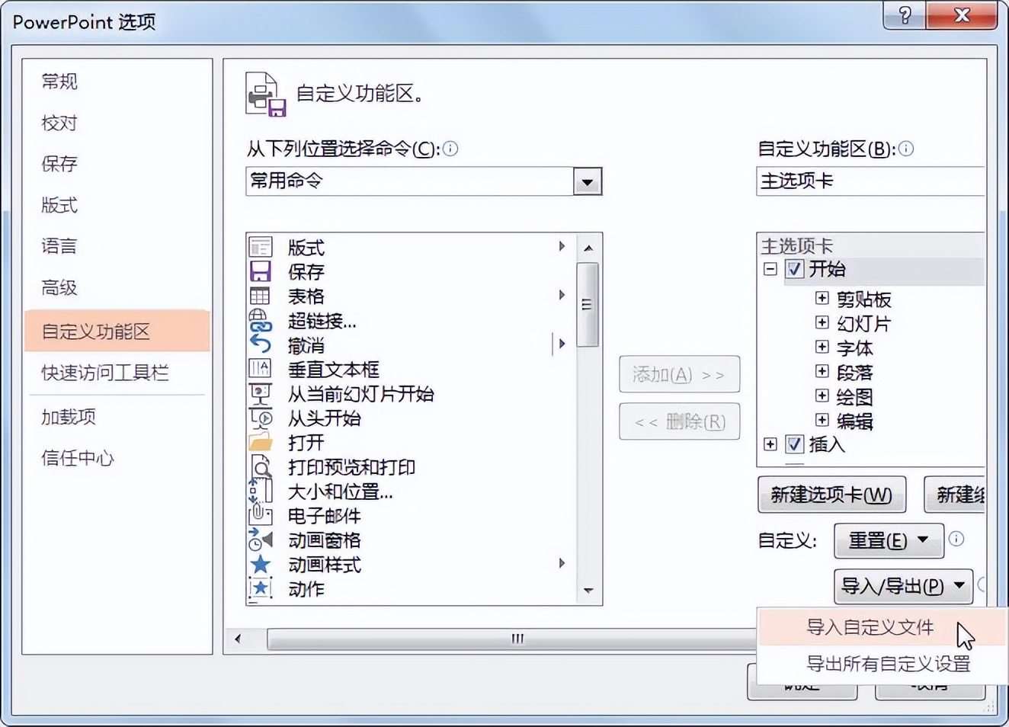Expand submenu arrow for 版式 command

562,246
